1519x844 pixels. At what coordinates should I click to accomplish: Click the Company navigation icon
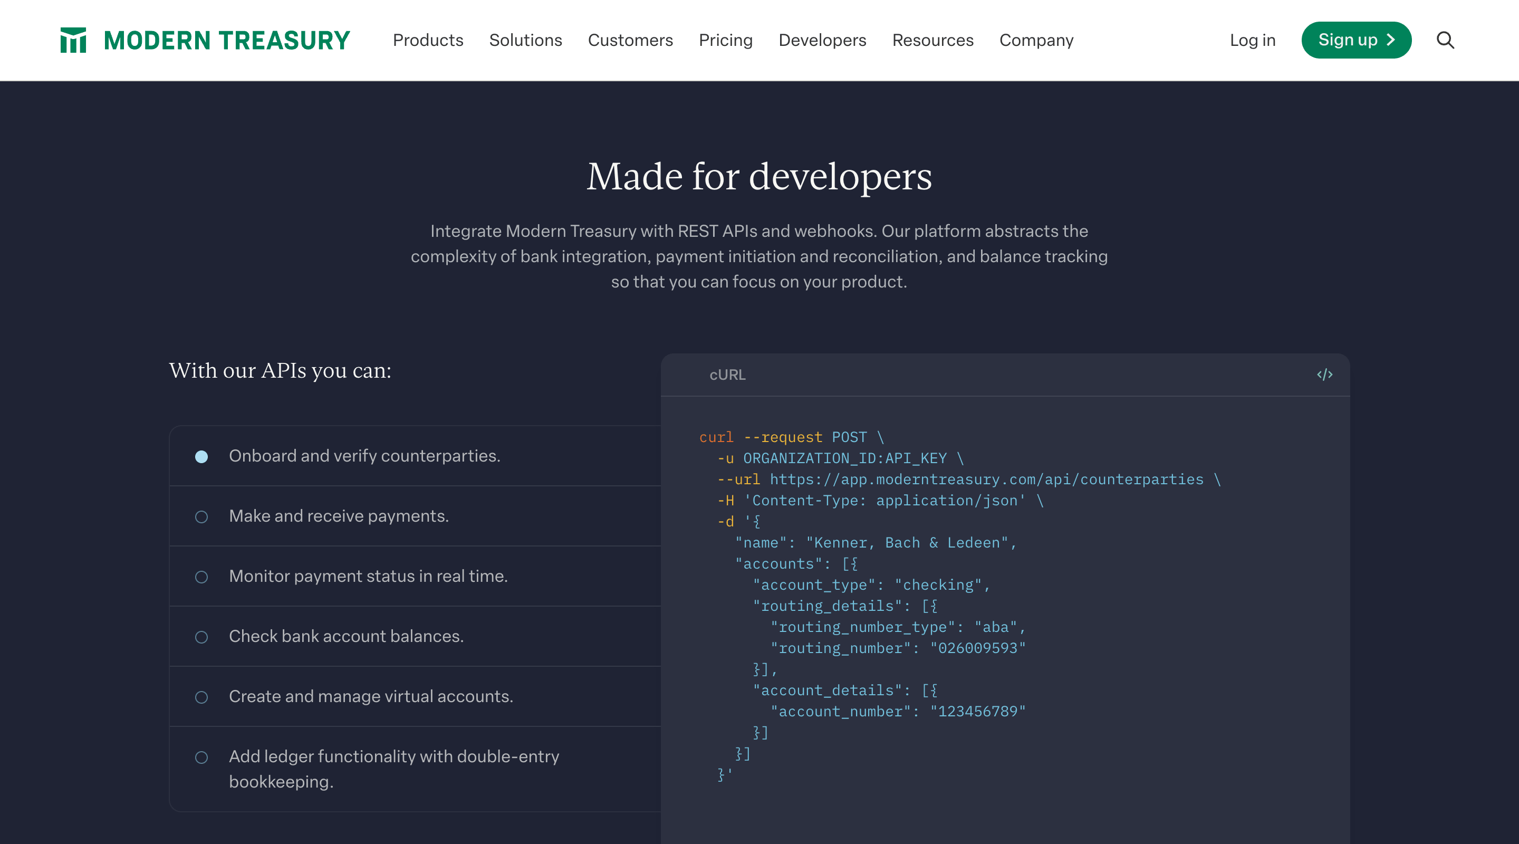click(x=1036, y=41)
